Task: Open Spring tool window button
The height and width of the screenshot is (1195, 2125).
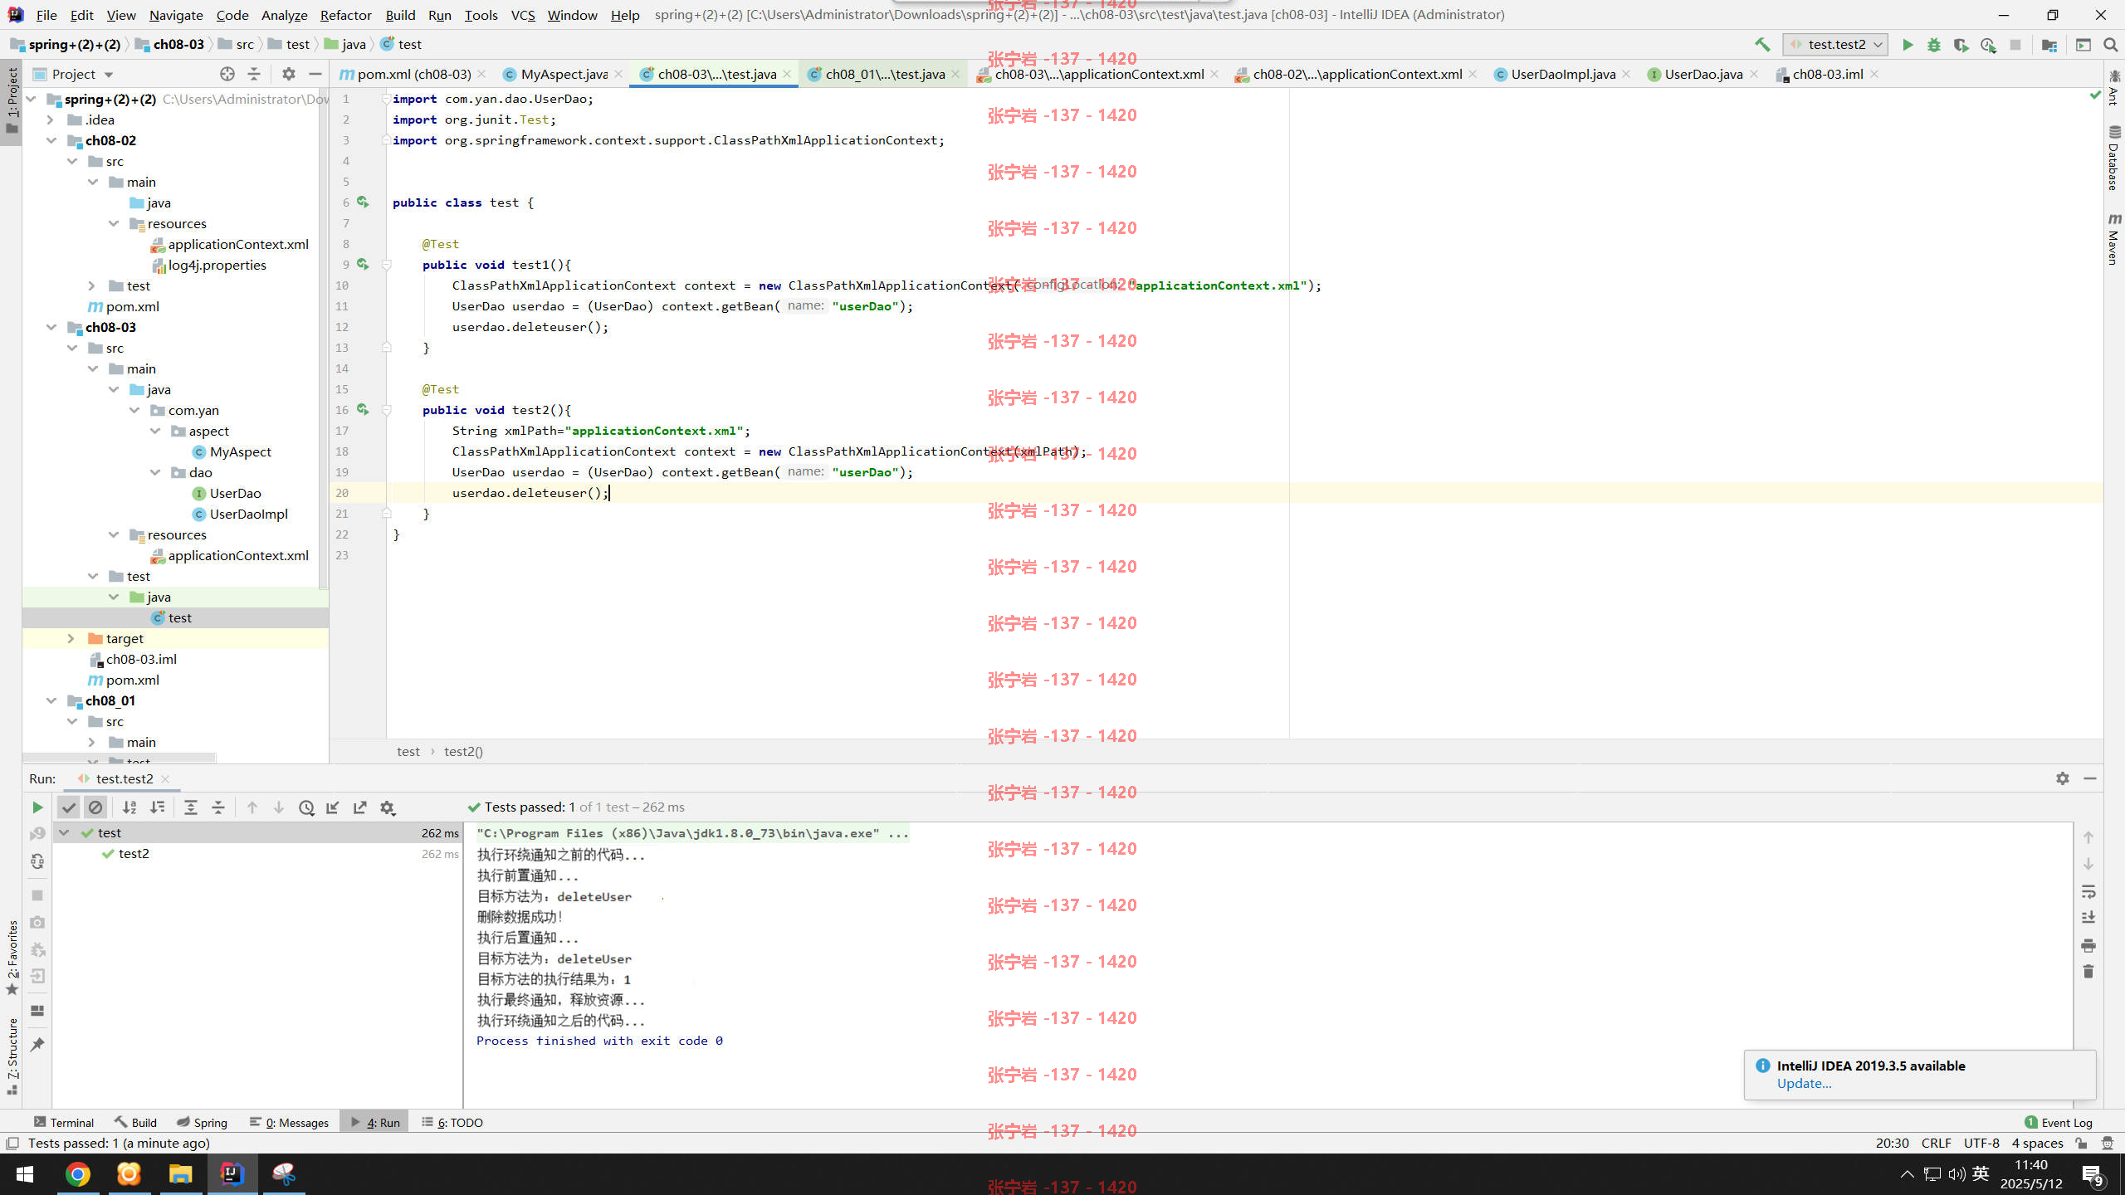Action: 202,1122
